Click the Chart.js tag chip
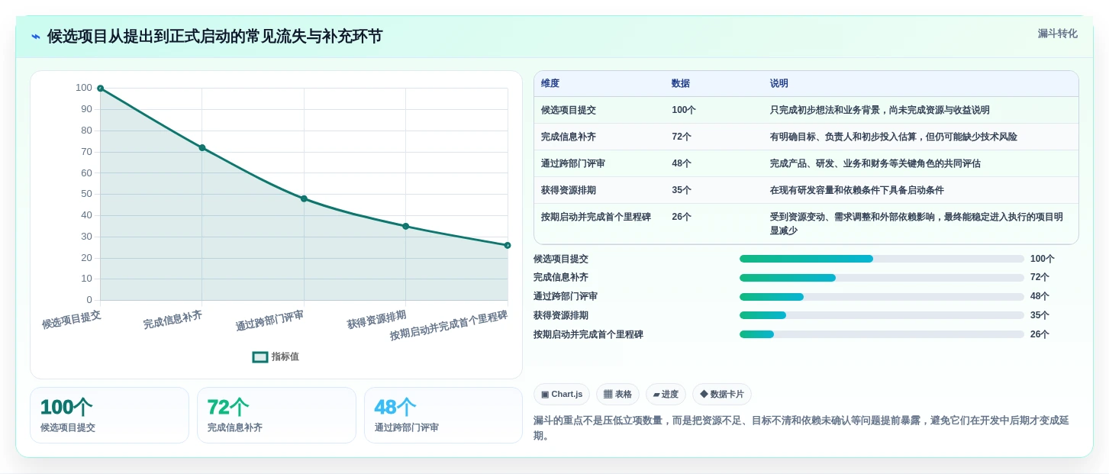This screenshot has width=1109, height=474. point(562,394)
